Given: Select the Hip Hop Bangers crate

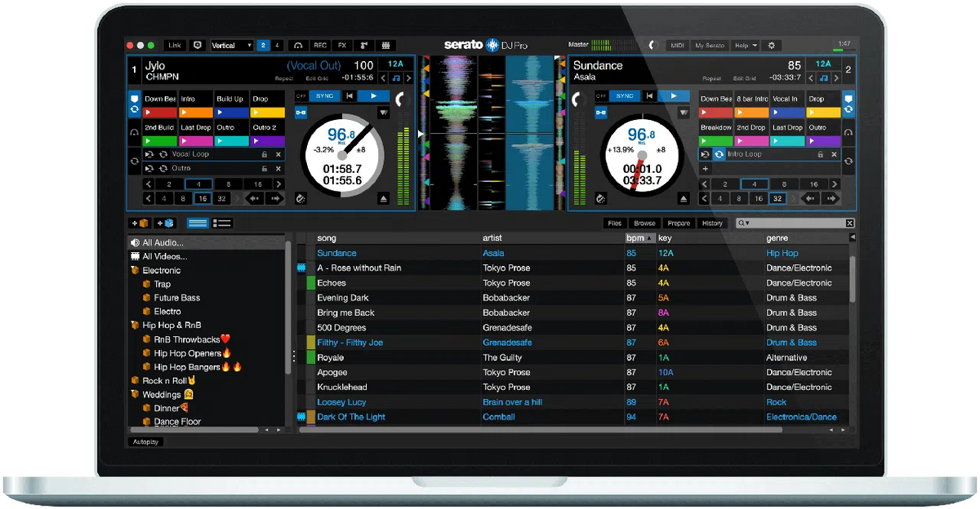Looking at the screenshot, I should [186, 367].
